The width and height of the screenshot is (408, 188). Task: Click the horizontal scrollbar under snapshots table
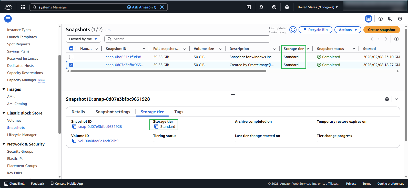click(x=168, y=71)
